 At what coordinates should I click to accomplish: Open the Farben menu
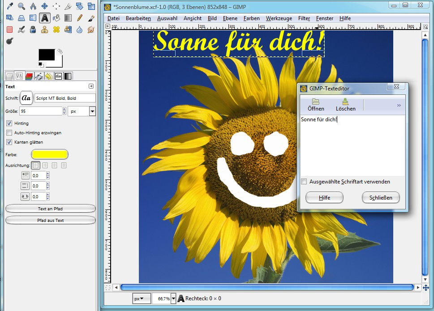point(251,18)
